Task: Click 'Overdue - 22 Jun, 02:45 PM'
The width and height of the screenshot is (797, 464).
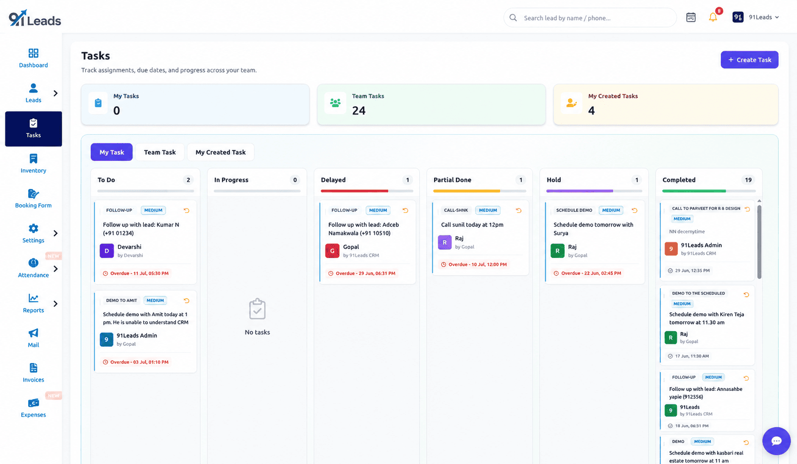Action: click(587, 273)
